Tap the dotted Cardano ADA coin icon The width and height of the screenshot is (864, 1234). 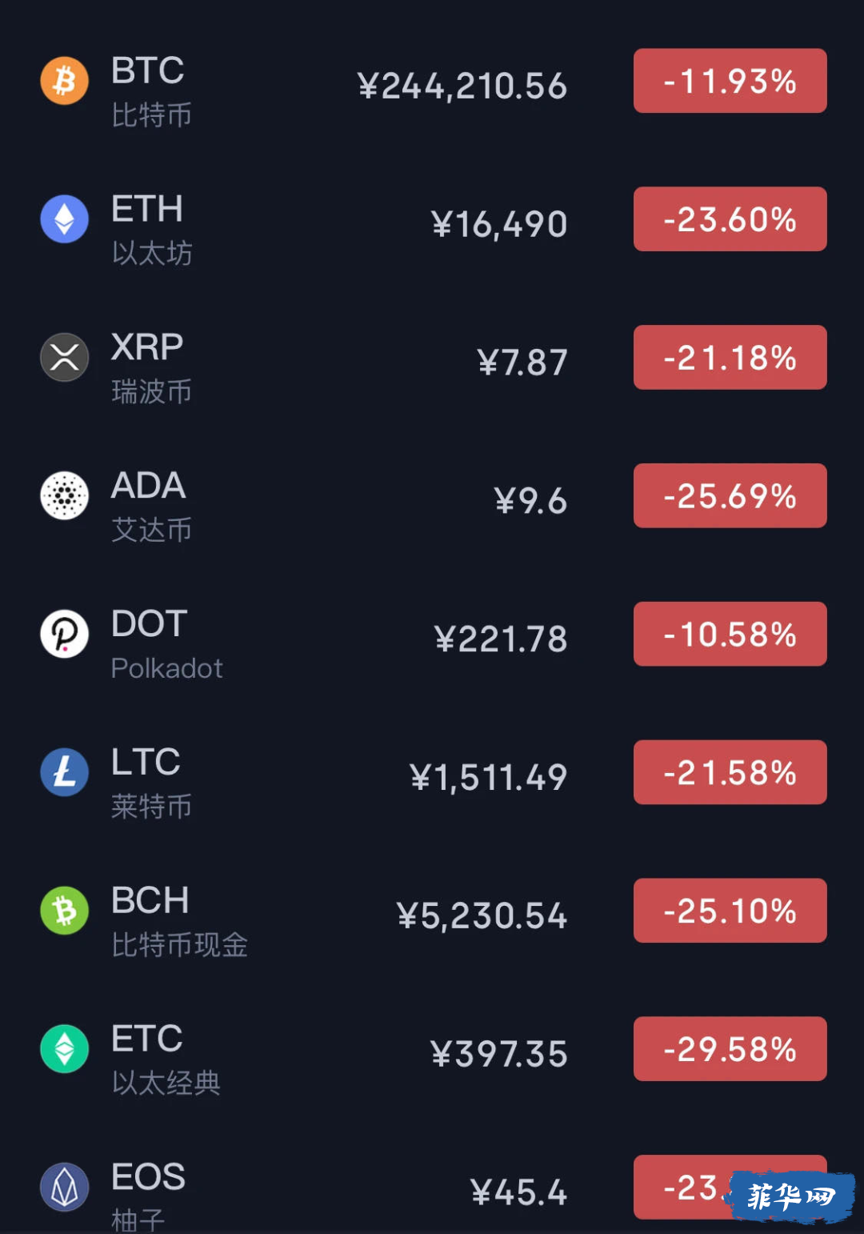[65, 495]
